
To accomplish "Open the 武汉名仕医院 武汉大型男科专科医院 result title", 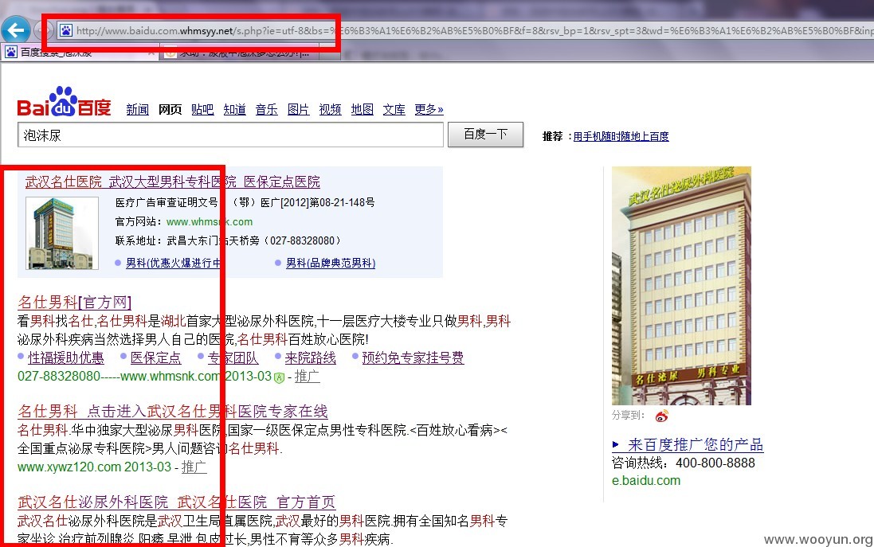I will [x=173, y=182].
